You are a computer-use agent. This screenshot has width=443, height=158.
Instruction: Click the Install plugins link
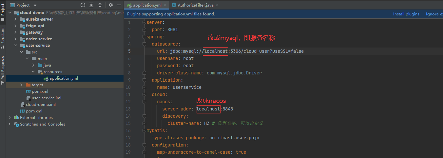(406, 14)
